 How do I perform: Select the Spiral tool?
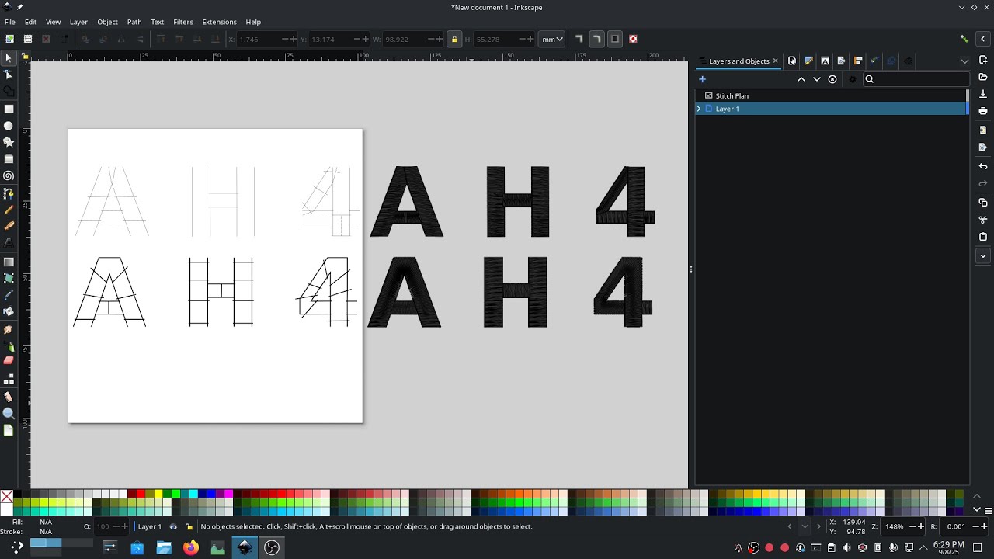tap(9, 176)
